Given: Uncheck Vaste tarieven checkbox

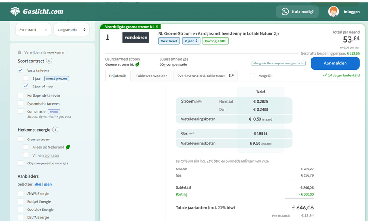Looking at the screenshot, I should pyautogui.click(x=21, y=70).
